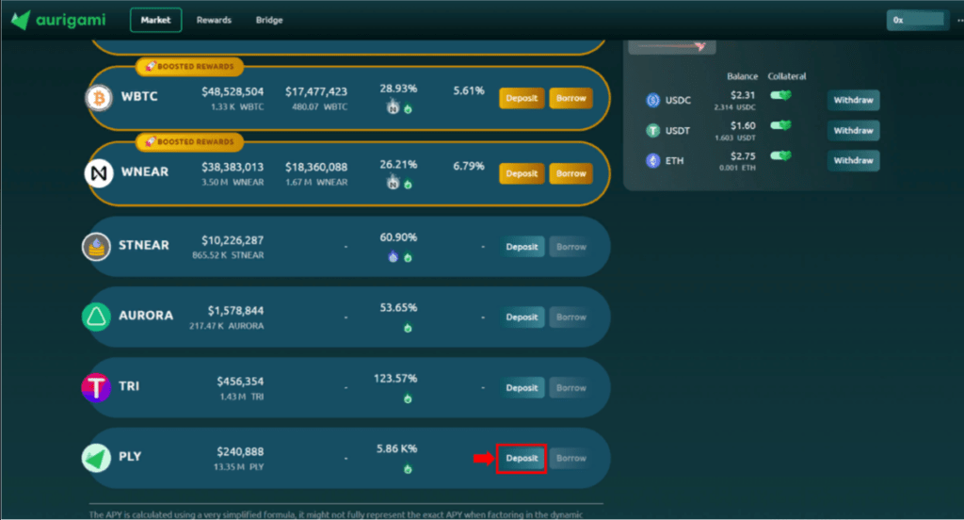This screenshot has width=964, height=520.
Task: Click the BOOSTED REWARDS badge above WBTC
Action: coord(189,67)
